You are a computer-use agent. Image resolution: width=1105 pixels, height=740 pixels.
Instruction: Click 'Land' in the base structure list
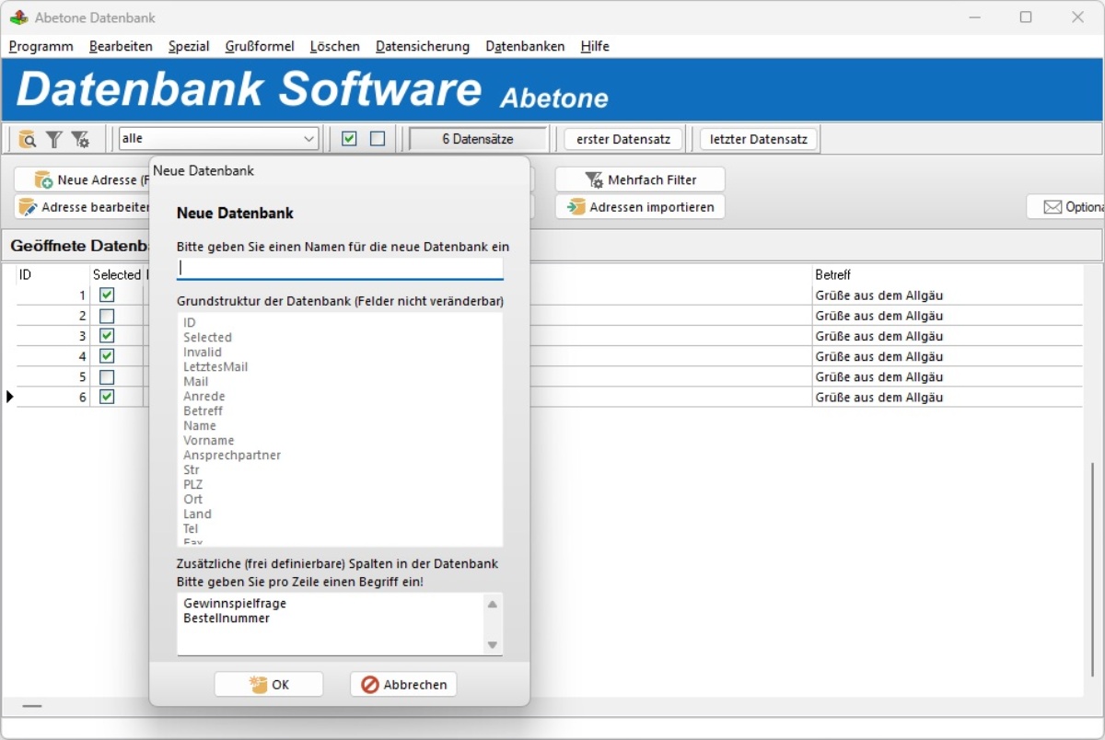point(197,514)
